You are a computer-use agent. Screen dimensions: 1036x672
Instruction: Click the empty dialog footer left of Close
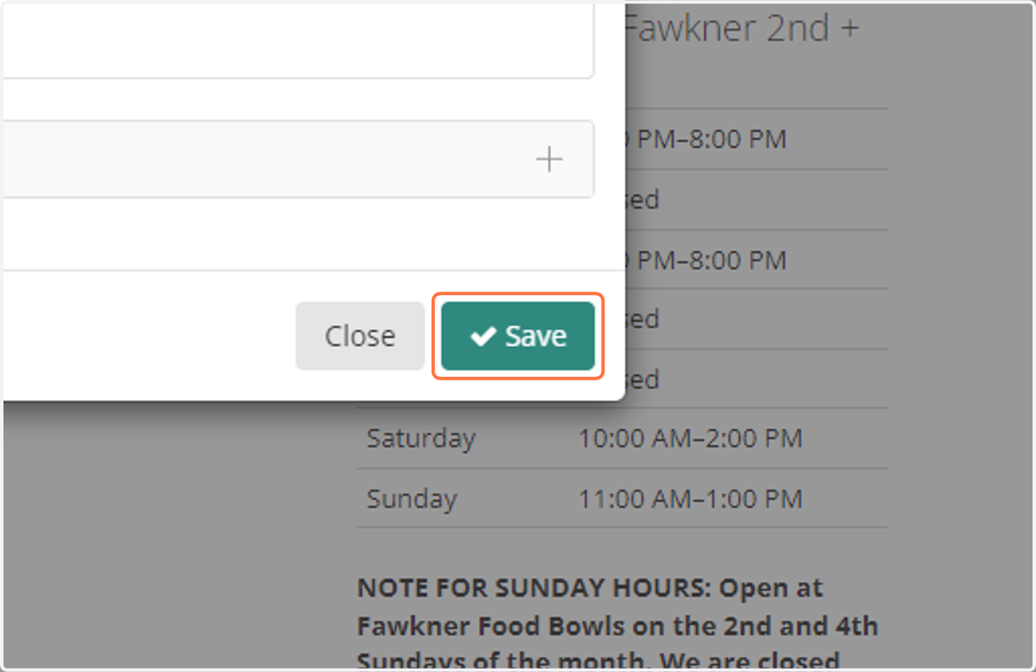pos(148,336)
